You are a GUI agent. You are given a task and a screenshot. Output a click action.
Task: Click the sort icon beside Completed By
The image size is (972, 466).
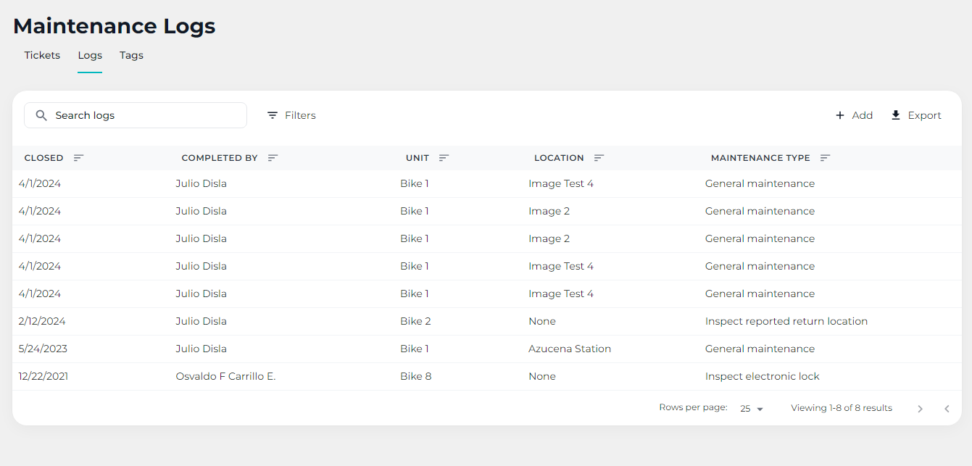(273, 158)
